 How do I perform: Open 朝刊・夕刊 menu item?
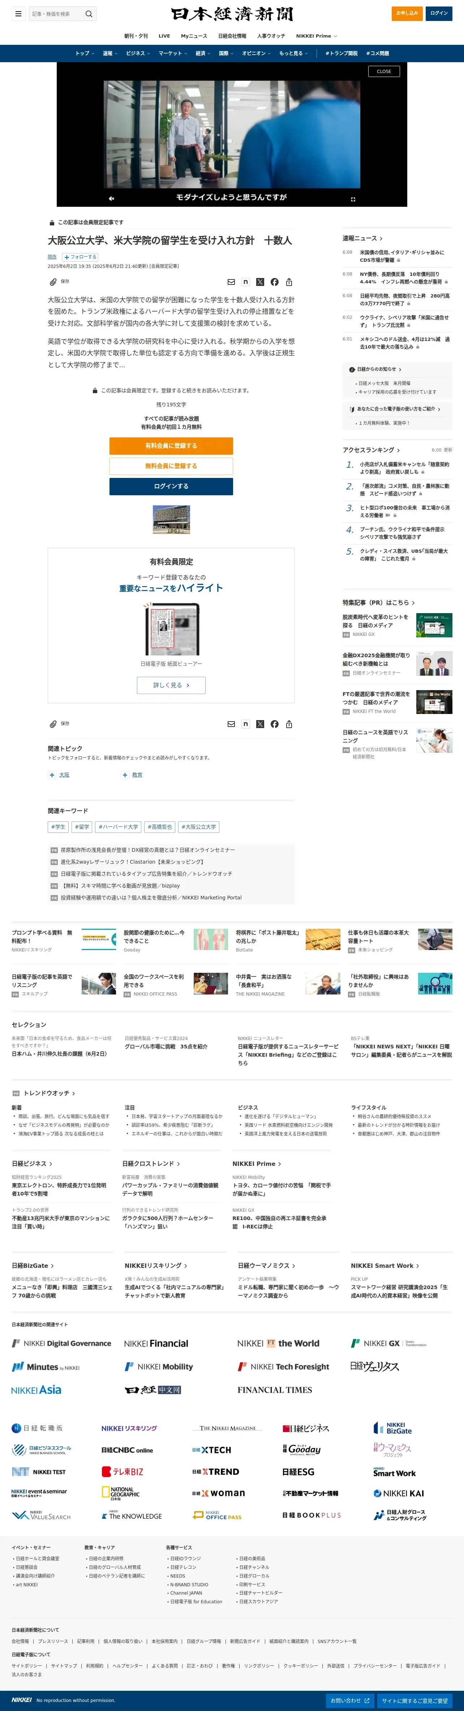pyautogui.click(x=136, y=36)
